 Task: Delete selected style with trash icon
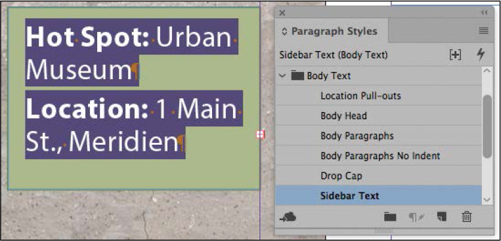tap(467, 217)
